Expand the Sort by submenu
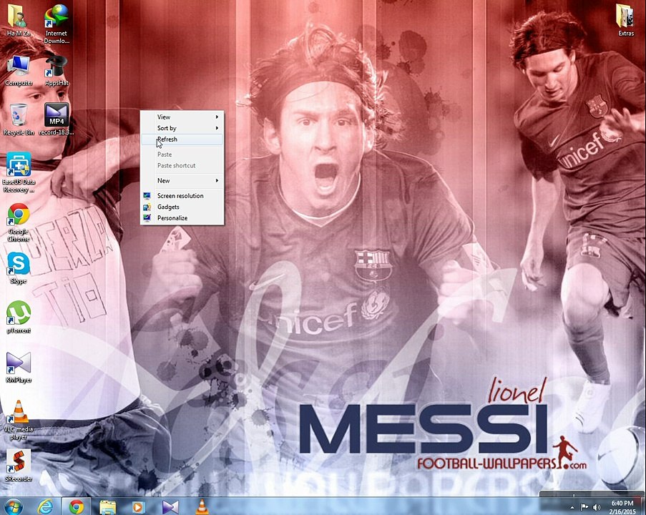Image resolution: width=646 pixels, height=515 pixels. 182,128
